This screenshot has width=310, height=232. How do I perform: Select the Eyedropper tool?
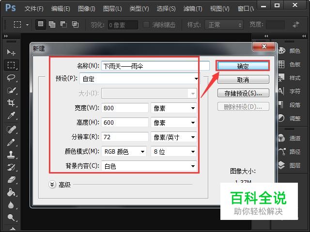[11, 116]
